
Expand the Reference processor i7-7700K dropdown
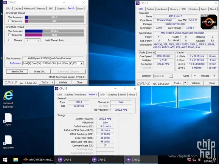click(82, 63)
